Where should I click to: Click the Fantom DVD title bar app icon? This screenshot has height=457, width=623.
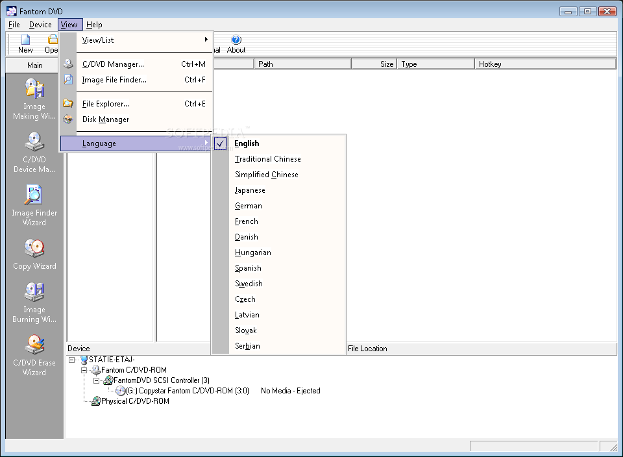click(12, 11)
